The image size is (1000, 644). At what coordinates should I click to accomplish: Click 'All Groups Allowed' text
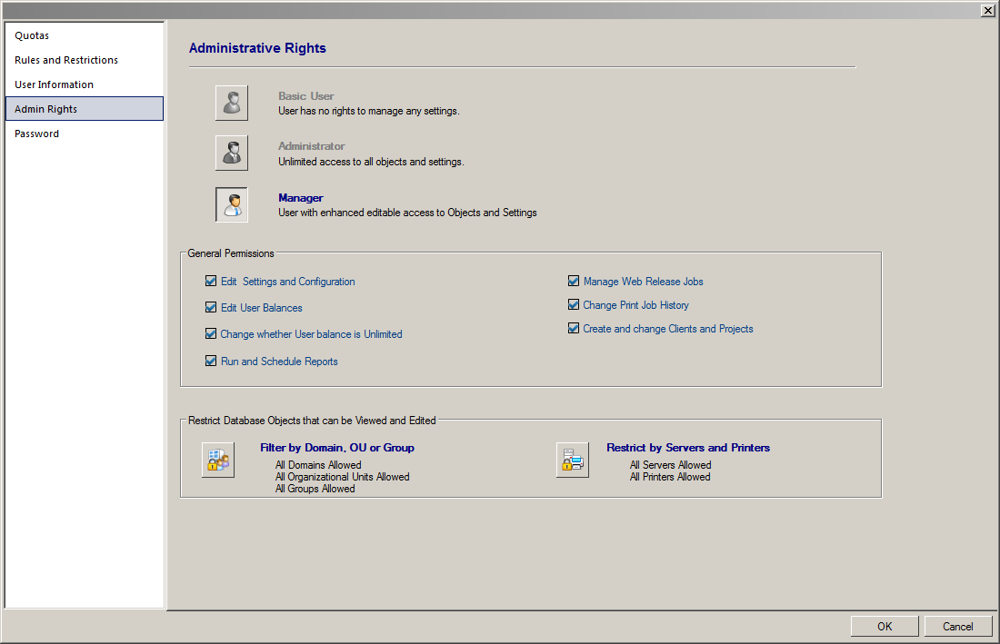coord(315,489)
